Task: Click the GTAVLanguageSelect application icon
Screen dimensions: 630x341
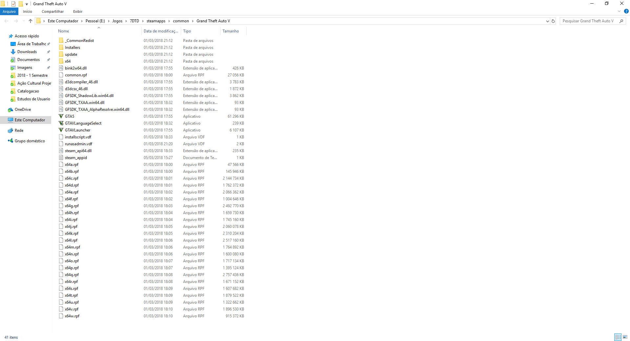Action: coord(61,123)
